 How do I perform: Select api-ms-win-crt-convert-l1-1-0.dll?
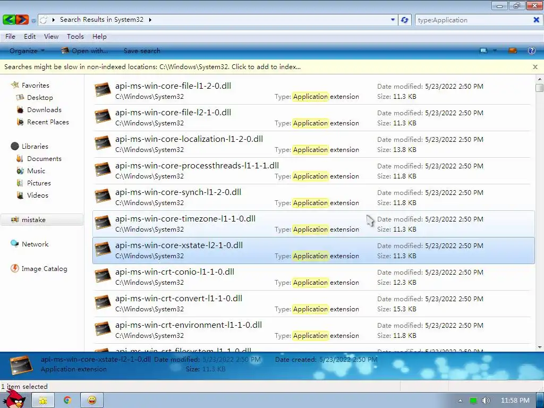pyautogui.click(x=313, y=303)
